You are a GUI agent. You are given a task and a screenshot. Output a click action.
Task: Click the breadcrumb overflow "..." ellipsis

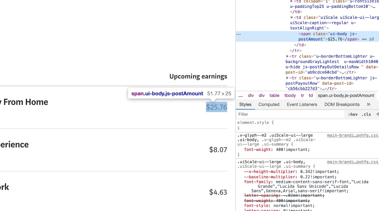pos(240,95)
